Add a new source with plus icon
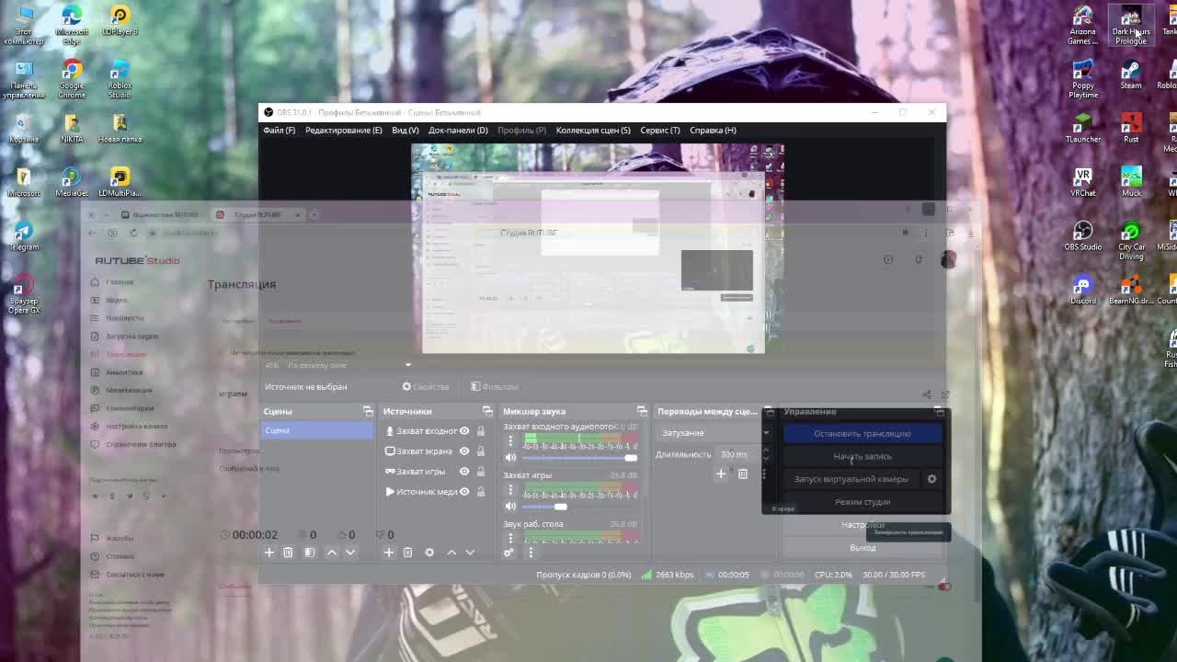Screen dimensions: 1177x662 click(x=389, y=553)
